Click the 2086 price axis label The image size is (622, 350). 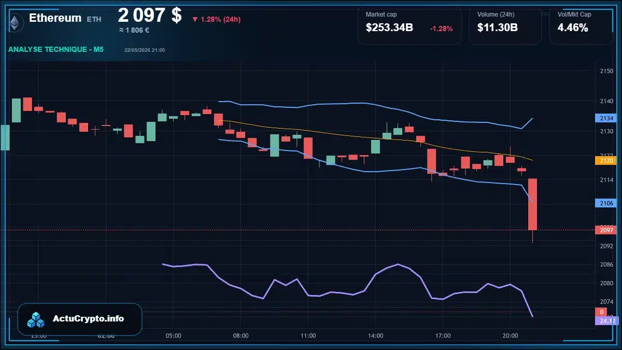[x=606, y=264]
